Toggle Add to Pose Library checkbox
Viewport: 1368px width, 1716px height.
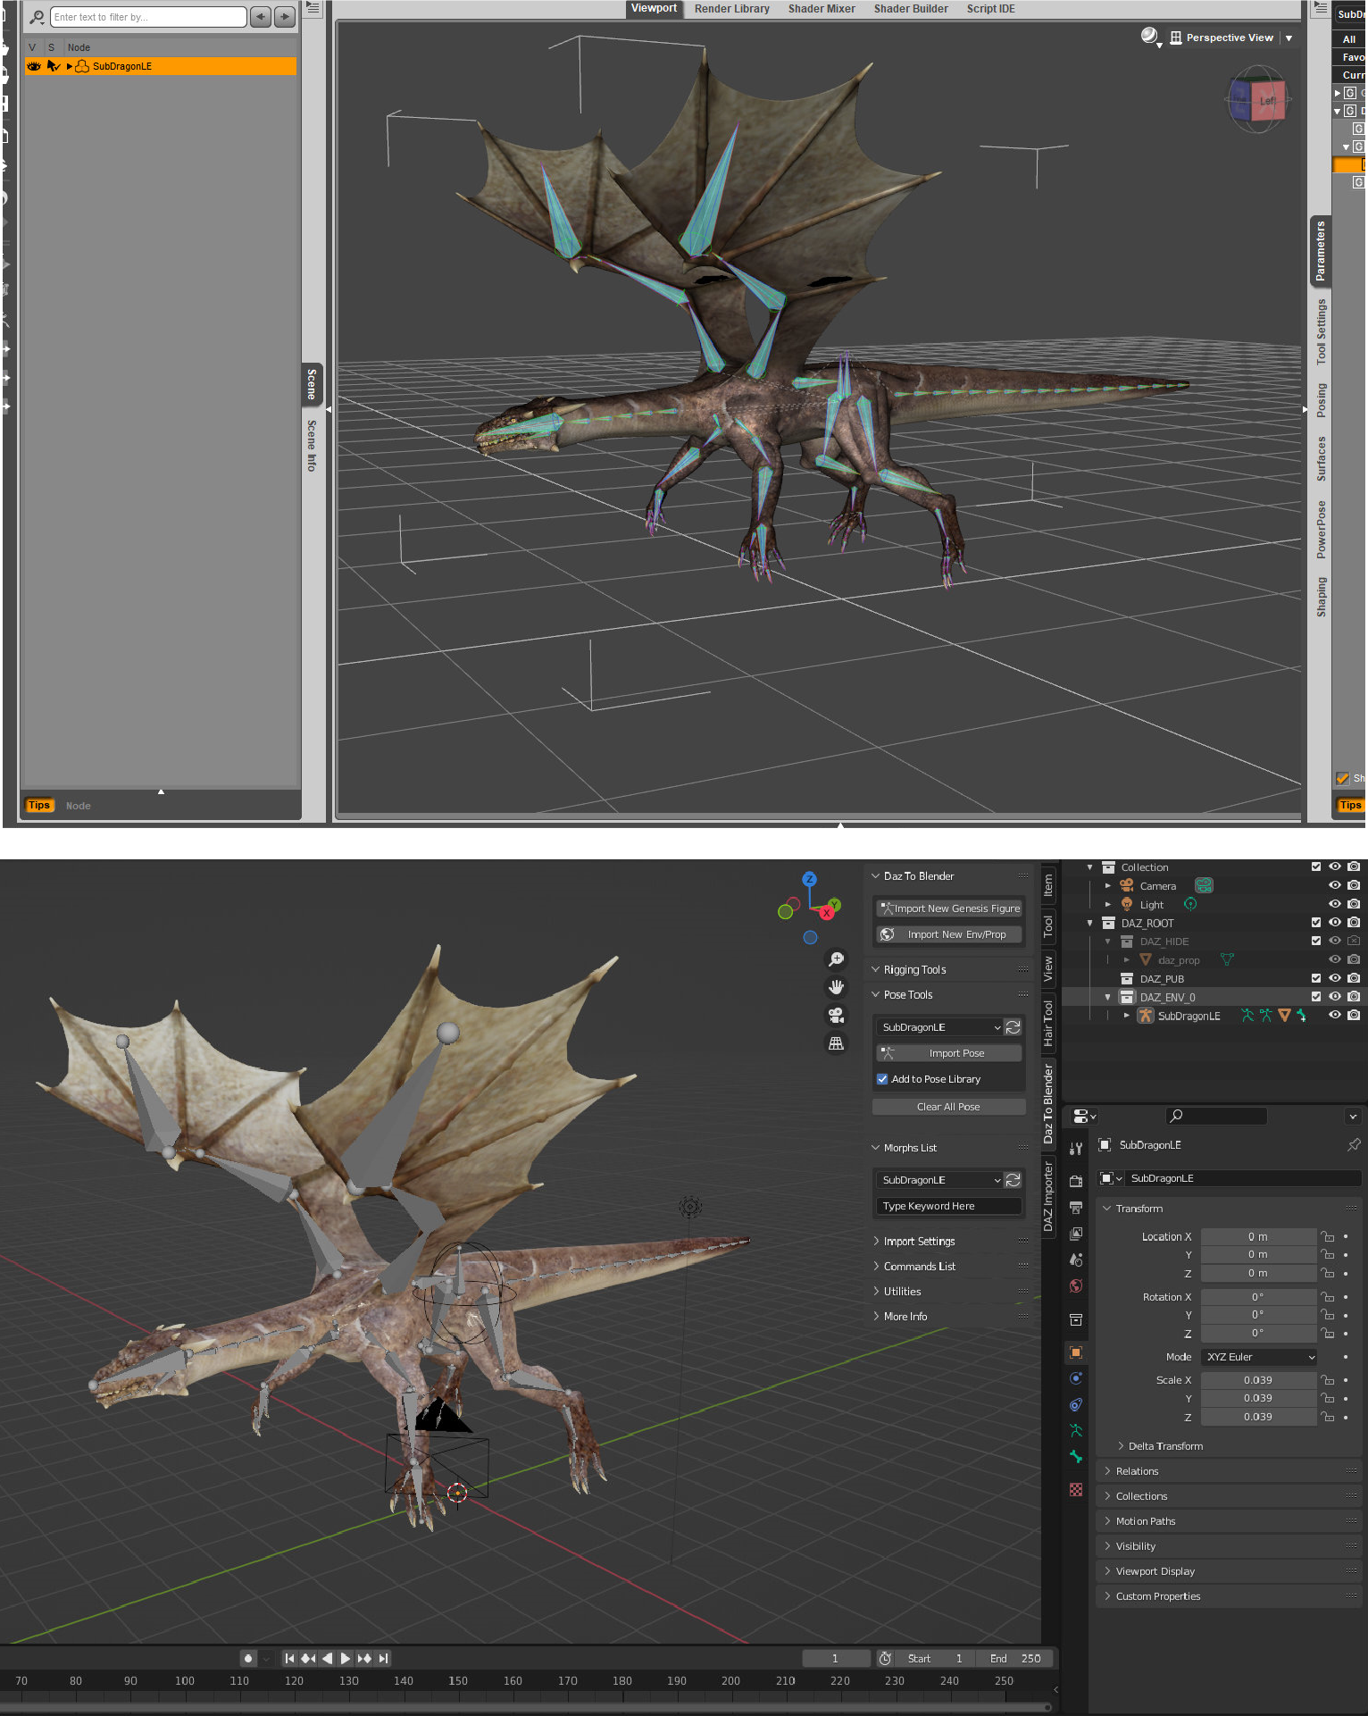[882, 1079]
